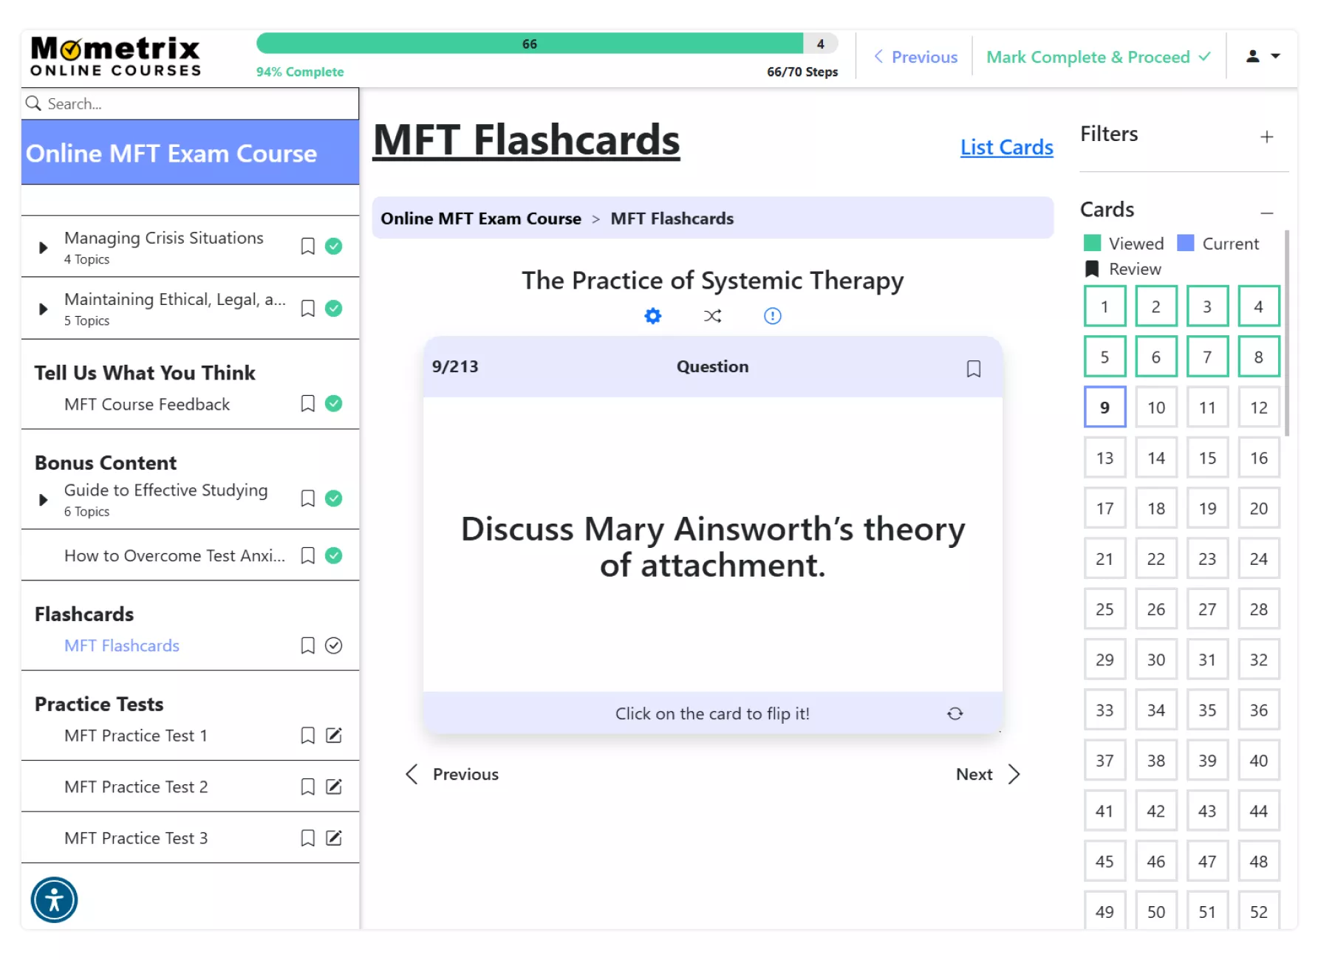This screenshot has height=960, width=1318.
Task: Open MFT Practice Test 3 in sidebar
Action: (136, 838)
